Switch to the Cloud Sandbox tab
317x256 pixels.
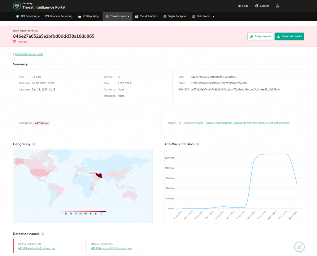146,16
